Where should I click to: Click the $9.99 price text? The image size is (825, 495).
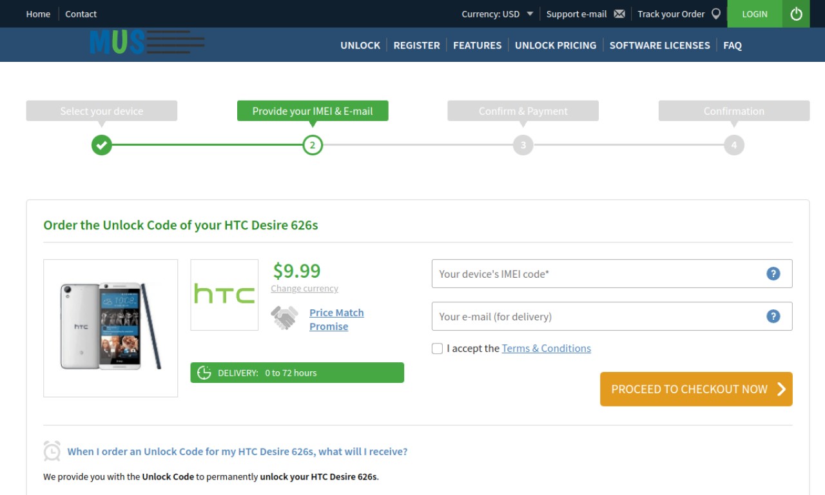pyautogui.click(x=296, y=270)
